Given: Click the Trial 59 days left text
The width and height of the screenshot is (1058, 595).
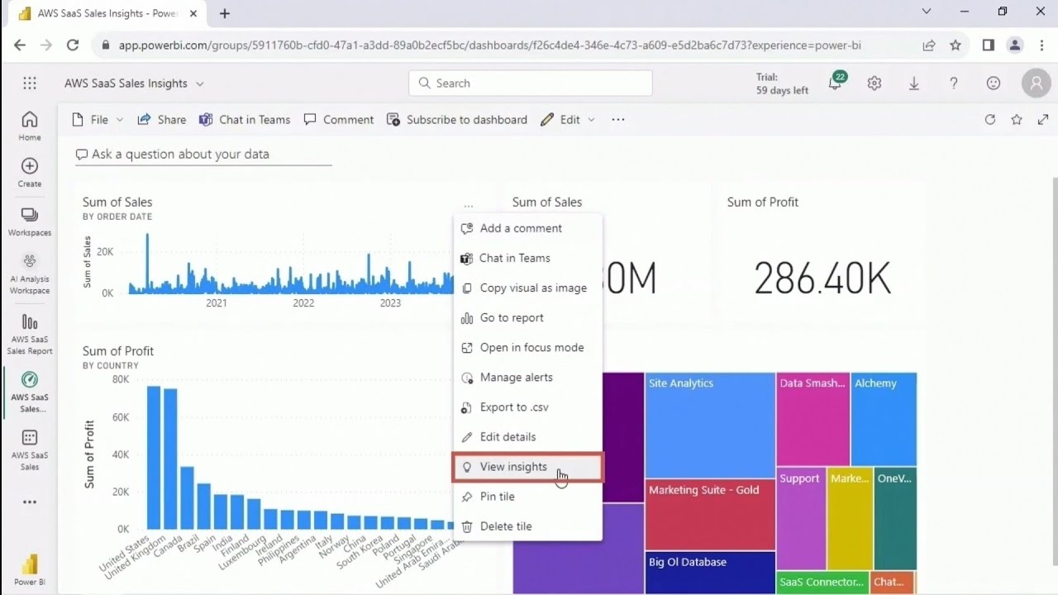Looking at the screenshot, I should pos(782,83).
